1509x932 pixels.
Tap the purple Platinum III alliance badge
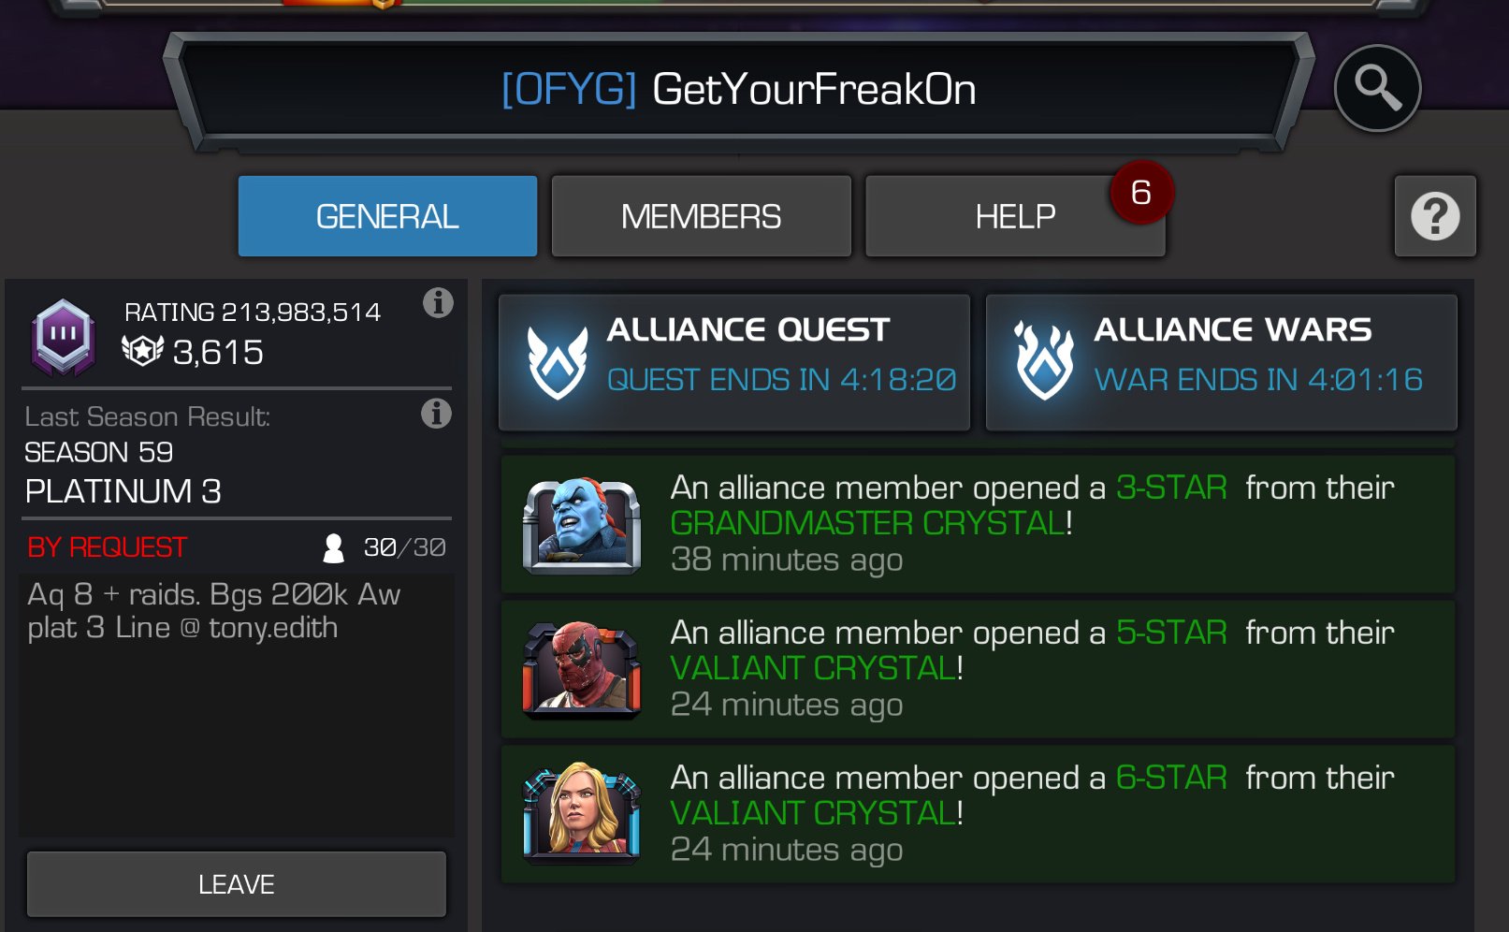click(x=63, y=336)
